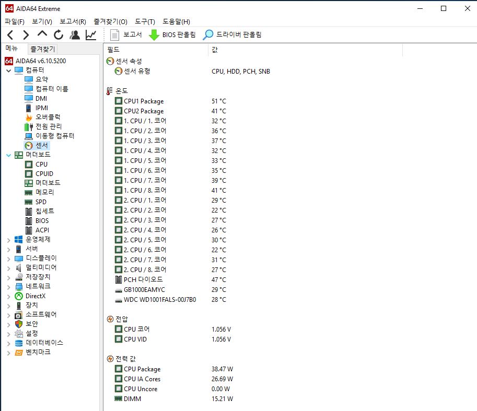
Task: Open the 보기(V) menu
Action: pyautogui.click(x=42, y=21)
